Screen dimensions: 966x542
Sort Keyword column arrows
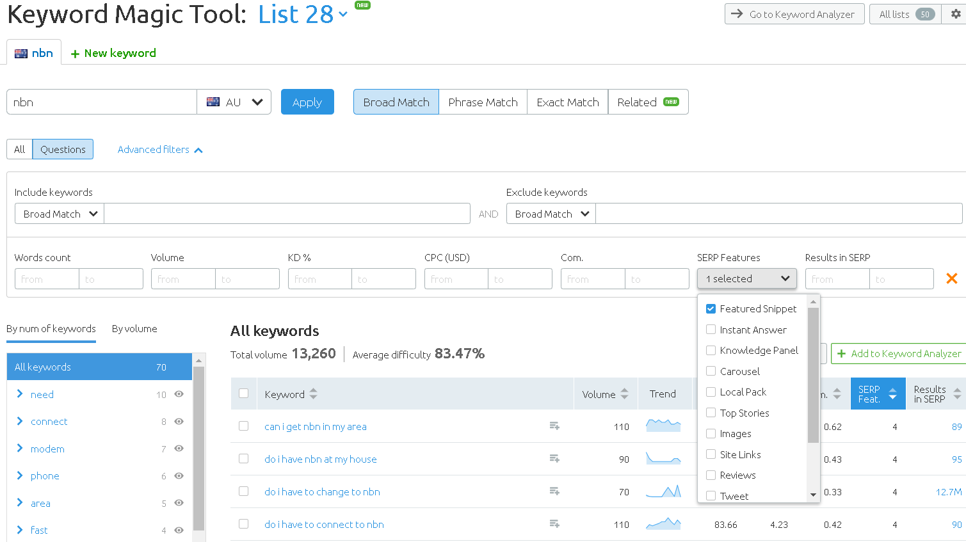[x=313, y=394]
